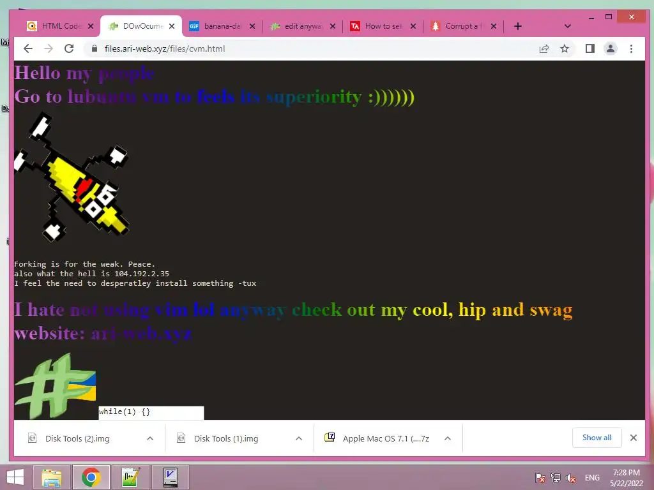Close the edit anyway tab
Image resolution: width=654 pixels, height=490 pixels.
click(332, 26)
